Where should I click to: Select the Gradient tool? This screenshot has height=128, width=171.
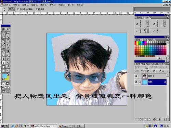tap(8, 52)
